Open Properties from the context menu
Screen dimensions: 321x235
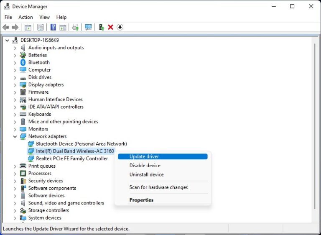tap(141, 200)
